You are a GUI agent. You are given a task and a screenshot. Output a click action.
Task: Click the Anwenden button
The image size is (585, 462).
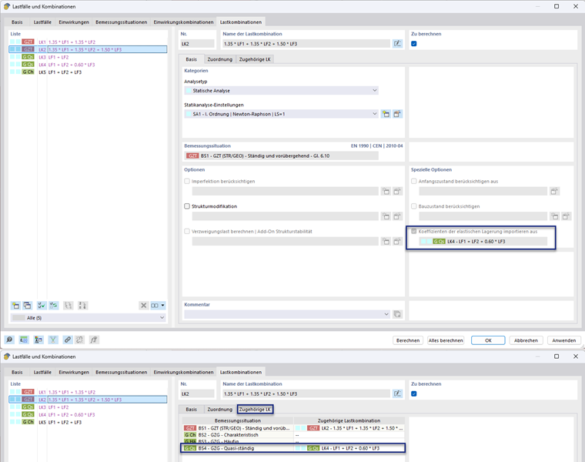[564, 340]
